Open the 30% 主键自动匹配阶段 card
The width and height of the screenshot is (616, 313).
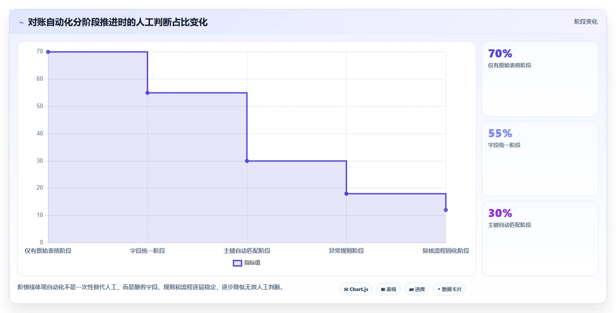point(540,239)
